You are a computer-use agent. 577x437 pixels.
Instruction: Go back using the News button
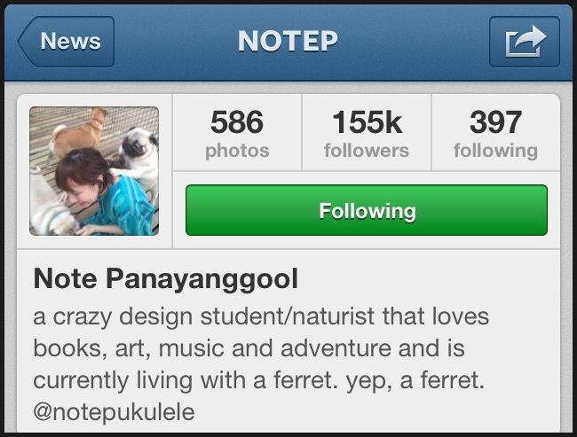(66, 42)
